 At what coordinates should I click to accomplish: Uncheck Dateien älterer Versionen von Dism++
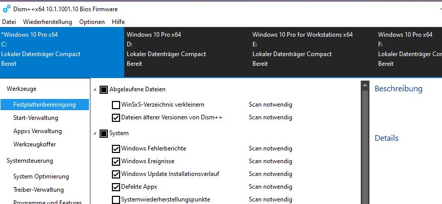coord(116,118)
